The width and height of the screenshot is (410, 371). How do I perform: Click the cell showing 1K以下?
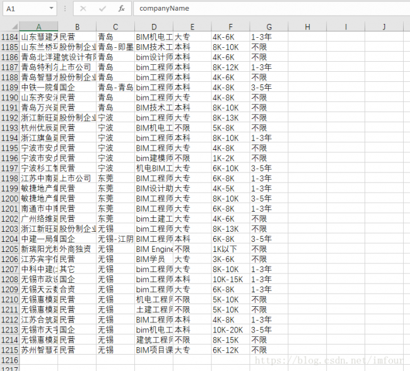(x=230, y=249)
